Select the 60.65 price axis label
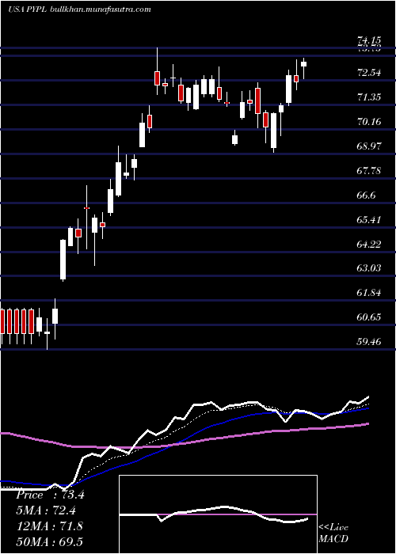 coord(370,317)
